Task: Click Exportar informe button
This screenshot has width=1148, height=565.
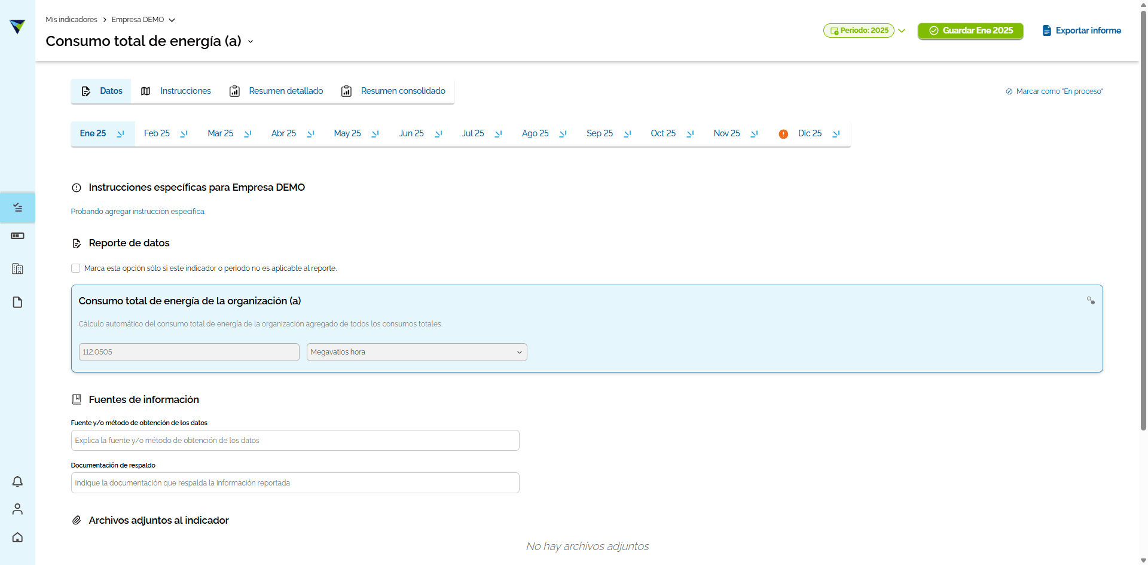Action: (x=1082, y=30)
